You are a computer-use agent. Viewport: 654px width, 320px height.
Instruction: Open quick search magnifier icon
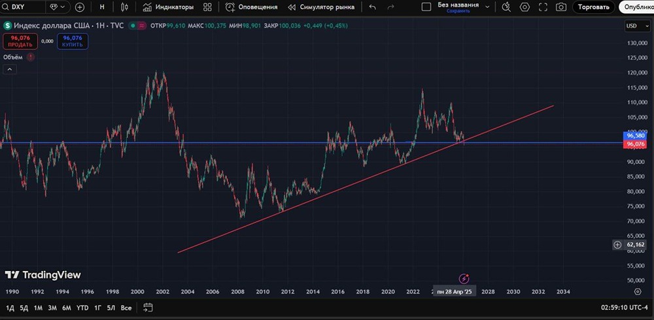(x=506, y=7)
